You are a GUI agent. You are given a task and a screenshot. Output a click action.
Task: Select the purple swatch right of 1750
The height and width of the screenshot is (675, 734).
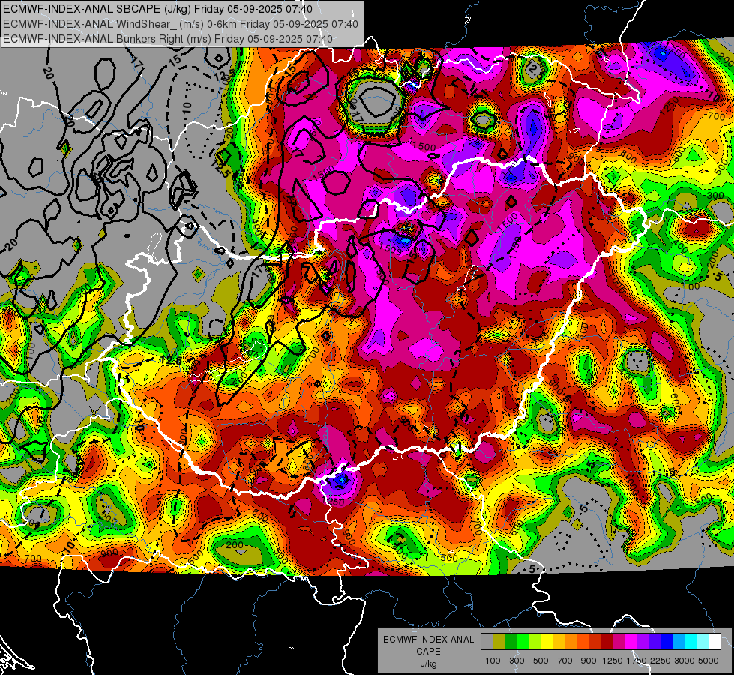pyautogui.click(x=643, y=641)
